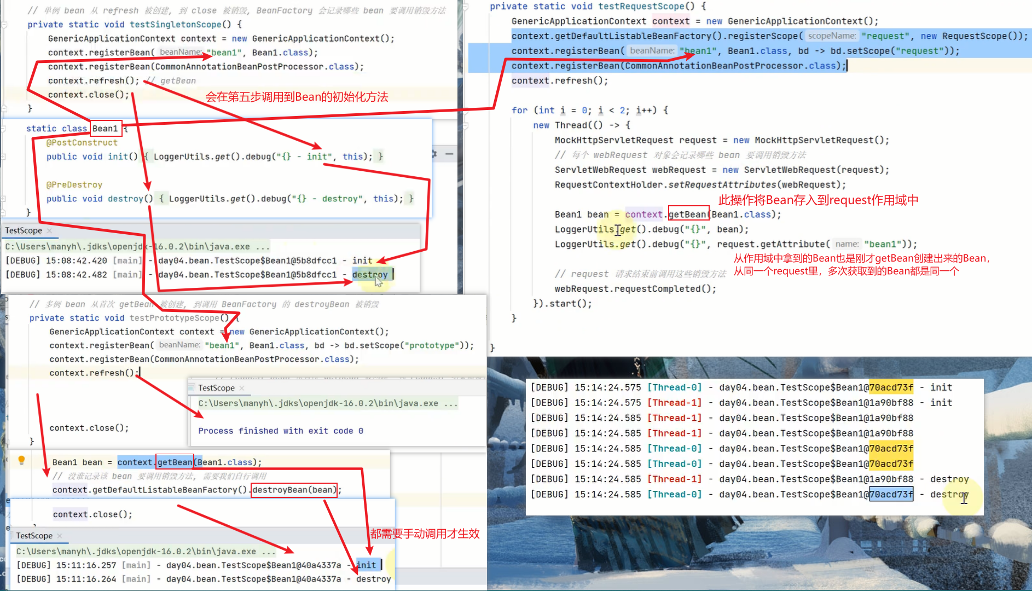Close the TestScope tab above 'Process finished' output
Screen dimensions: 1032x591
coord(242,388)
